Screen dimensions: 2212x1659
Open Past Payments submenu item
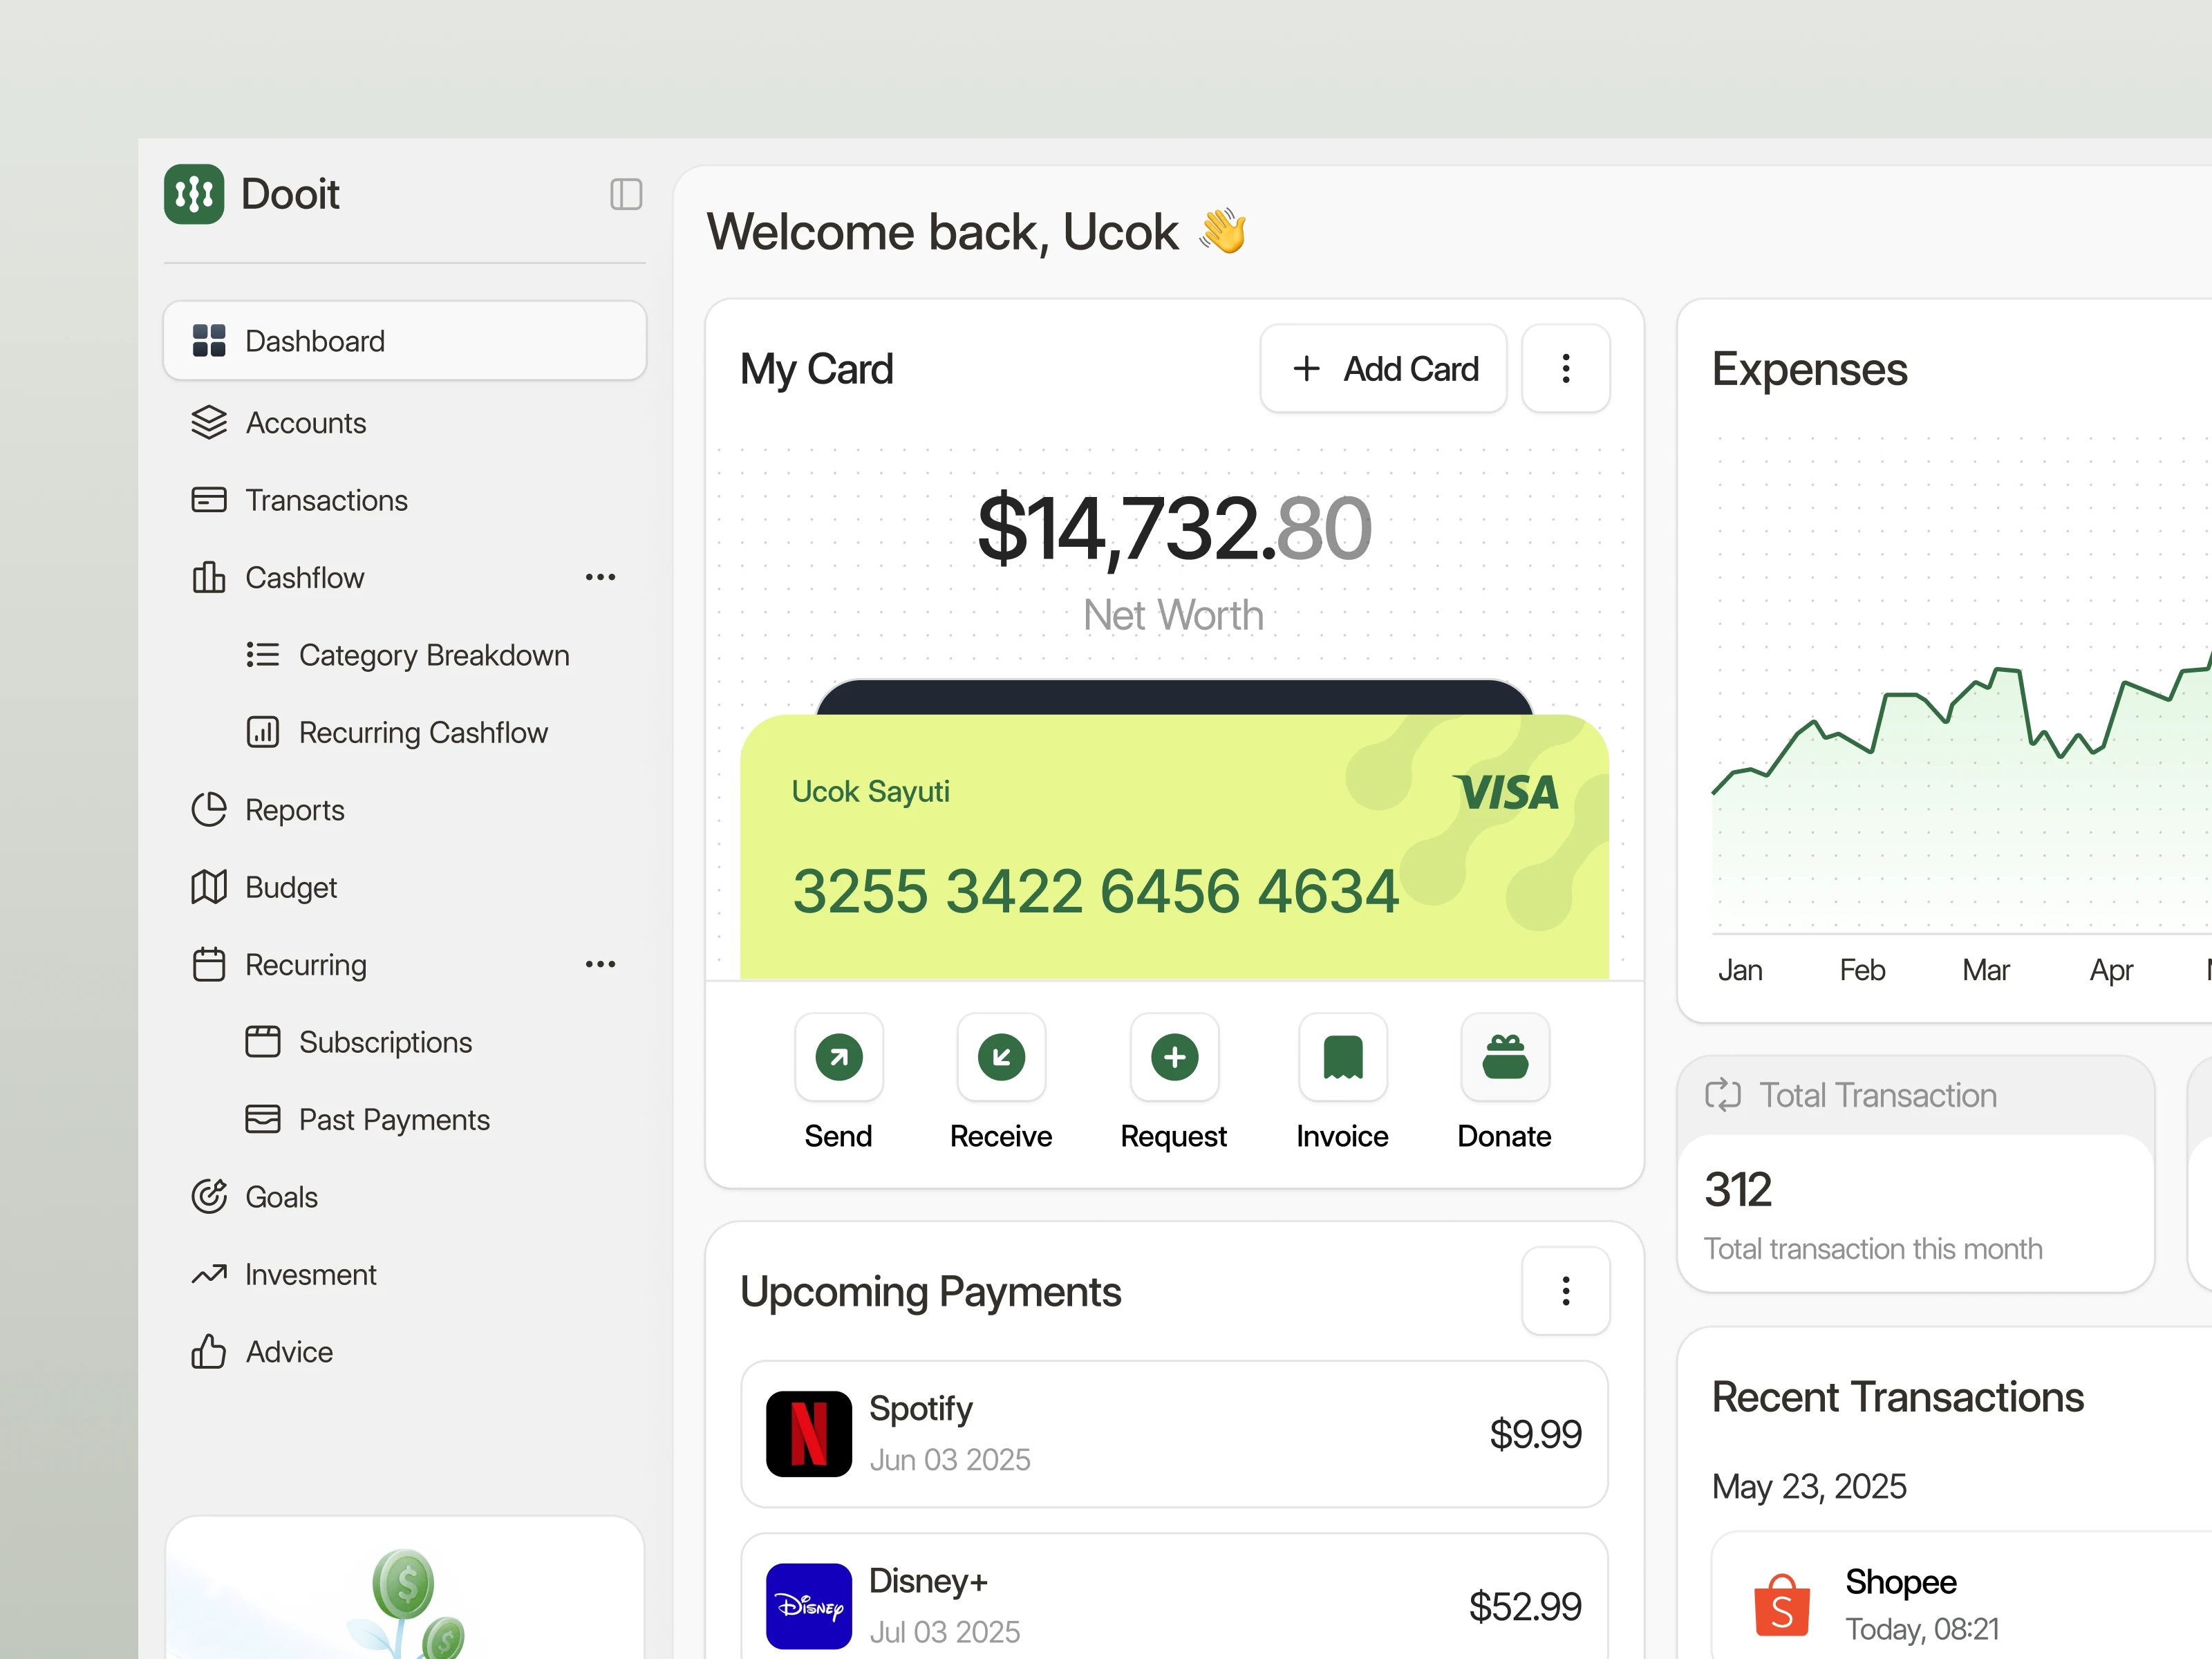[x=368, y=1120]
